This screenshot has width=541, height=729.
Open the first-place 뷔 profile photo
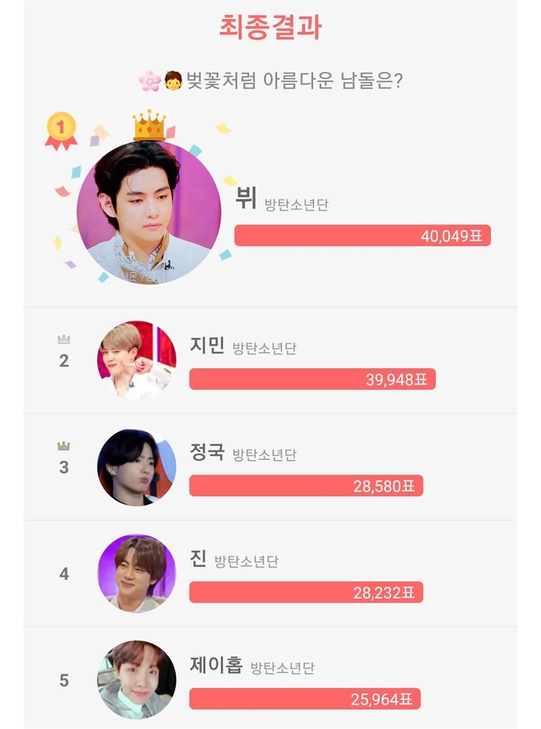(x=149, y=212)
